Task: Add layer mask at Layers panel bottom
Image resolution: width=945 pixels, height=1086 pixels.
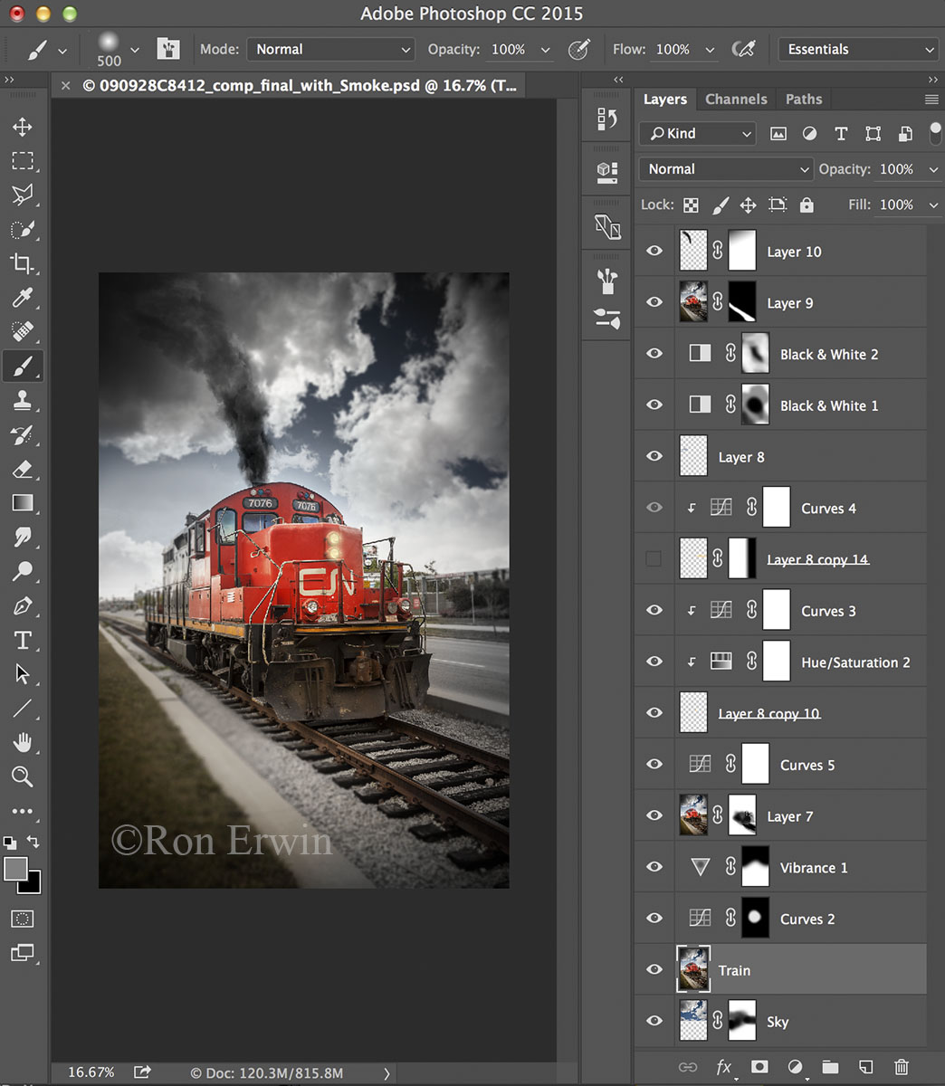Action: point(759,1067)
